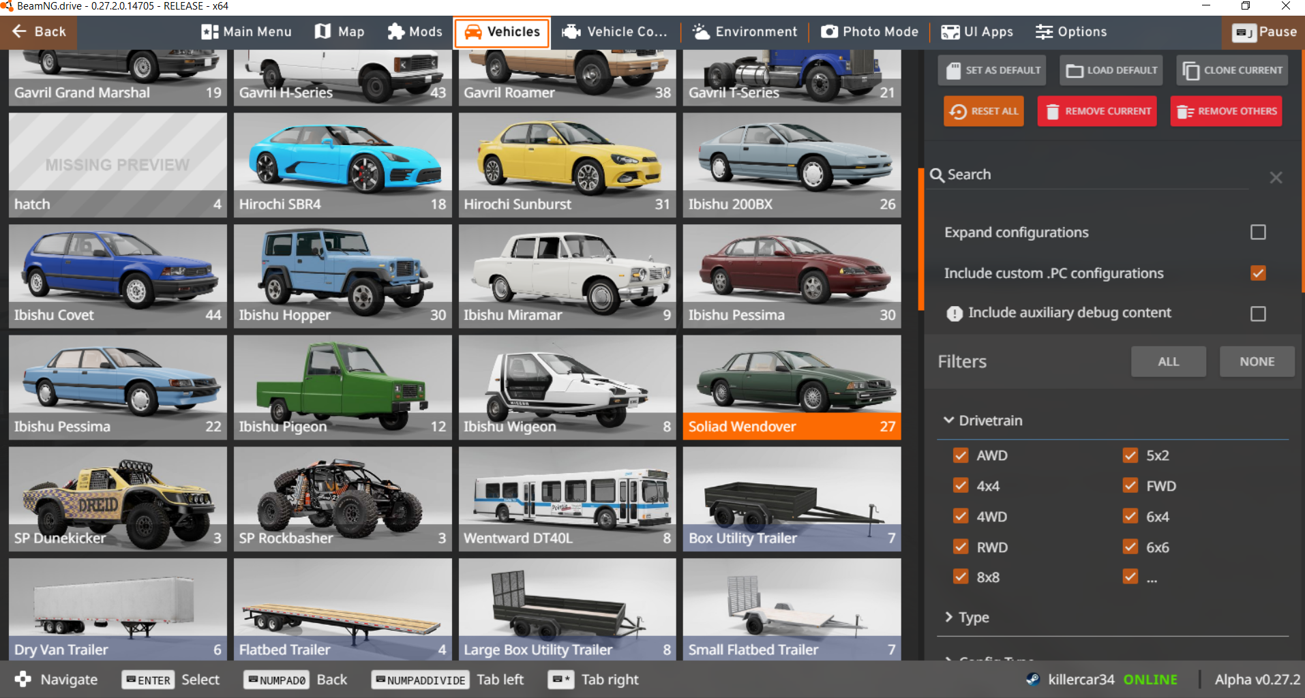
Task: Select the Dry Van Trailer
Action: pos(118,609)
